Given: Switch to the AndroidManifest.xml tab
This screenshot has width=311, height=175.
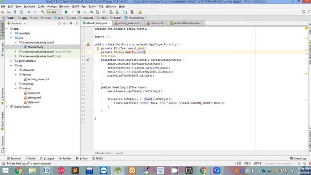Looking at the screenshot, I should [x=187, y=23].
